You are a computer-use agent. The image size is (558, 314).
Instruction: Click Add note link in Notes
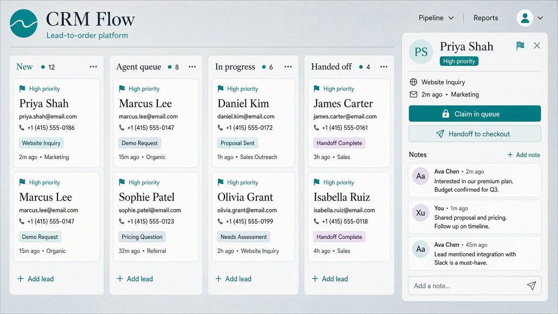(524, 155)
